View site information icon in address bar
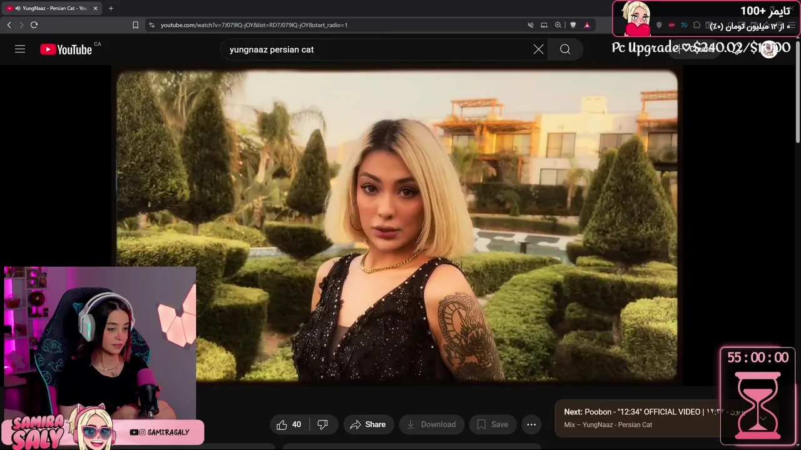The height and width of the screenshot is (450, 801). tap(151, 25)
